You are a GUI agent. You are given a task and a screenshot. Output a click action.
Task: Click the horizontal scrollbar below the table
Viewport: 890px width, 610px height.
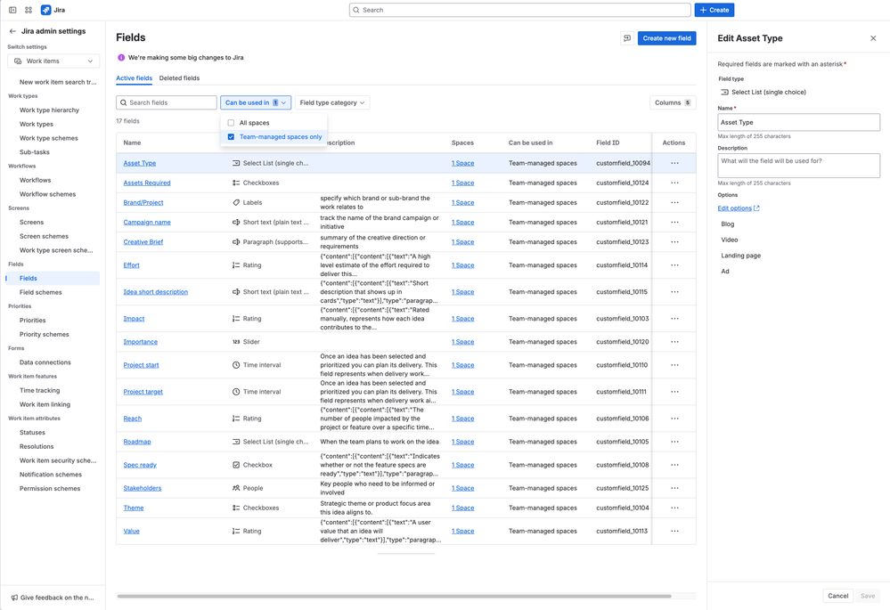point(394,597)
